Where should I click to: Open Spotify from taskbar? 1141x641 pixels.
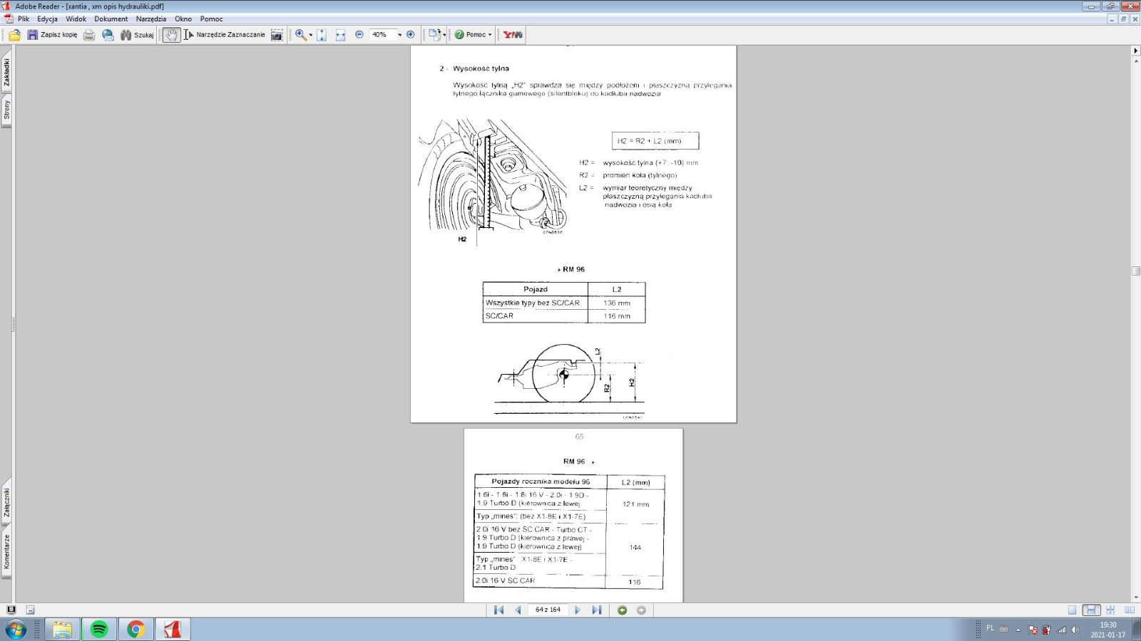[x=99, y=630]
